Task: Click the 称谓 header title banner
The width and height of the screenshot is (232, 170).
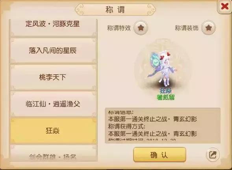Action: [x=115, y=9]
